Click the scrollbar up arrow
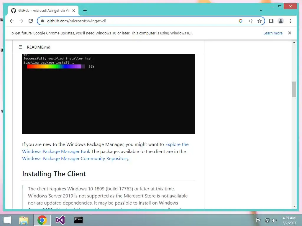This screenshot has width=302, height=226. pos(294,42)
